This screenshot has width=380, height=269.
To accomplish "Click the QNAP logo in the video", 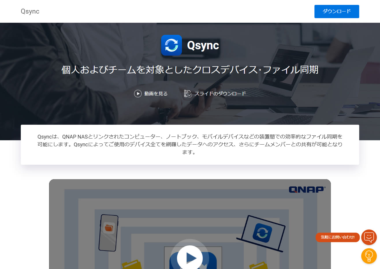I will [307, 189].
